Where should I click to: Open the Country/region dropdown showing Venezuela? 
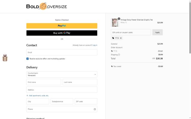62,74
